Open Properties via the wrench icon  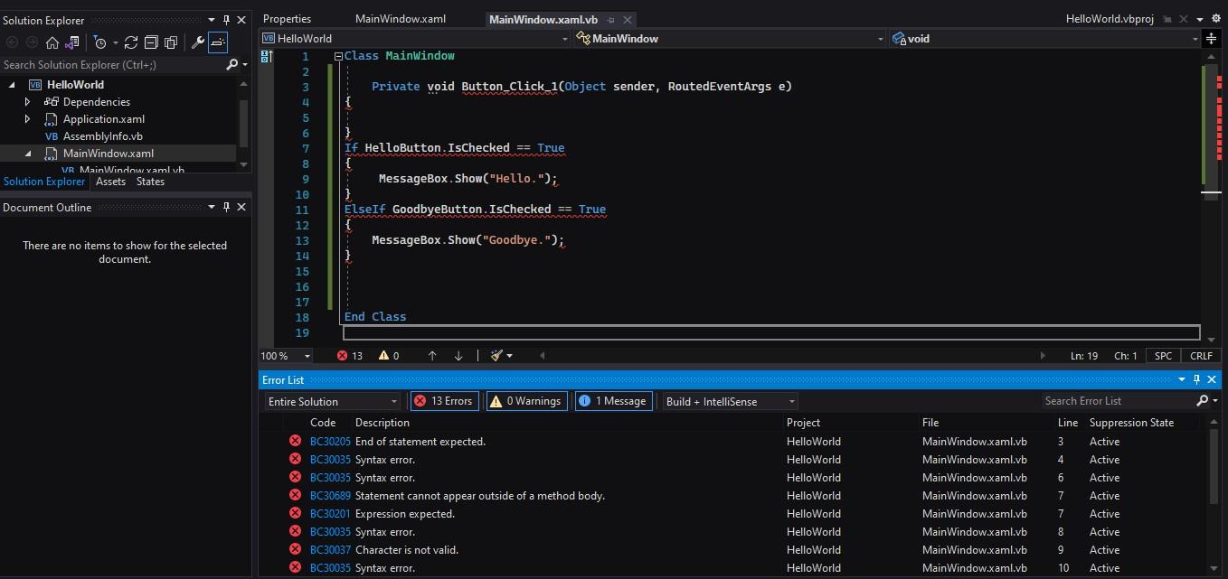[198, 42]
